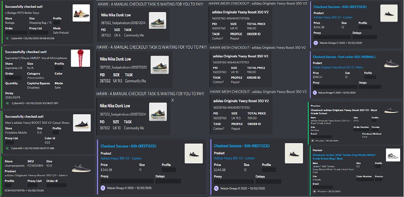Click the Phantom footer icon dated 10/02/2020

313,141
